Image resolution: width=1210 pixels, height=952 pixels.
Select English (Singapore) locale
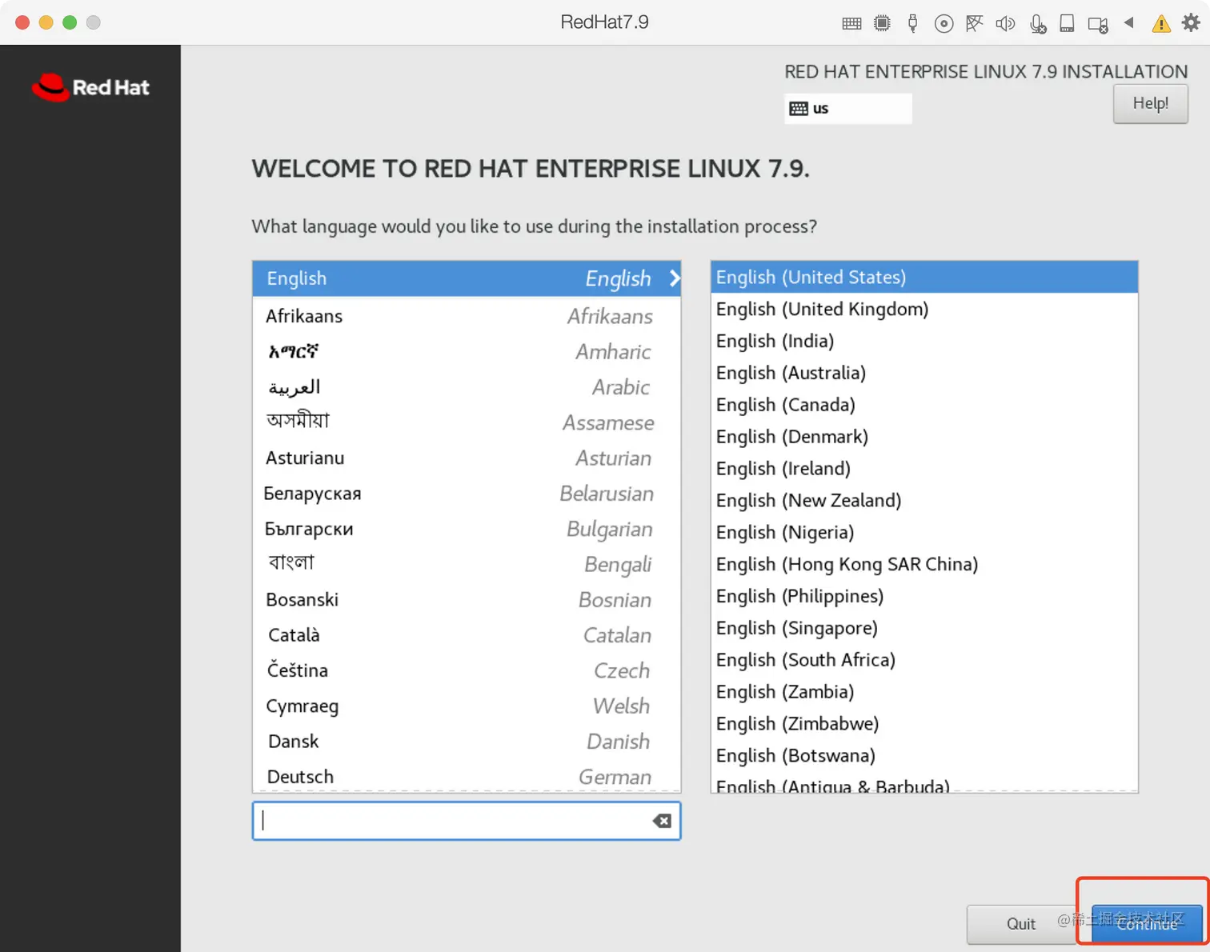[924, 629]
